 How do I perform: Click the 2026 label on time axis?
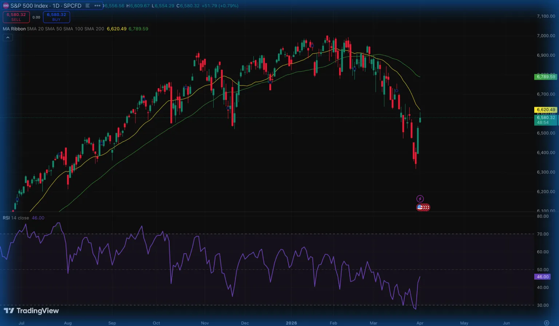coord(291,323)
